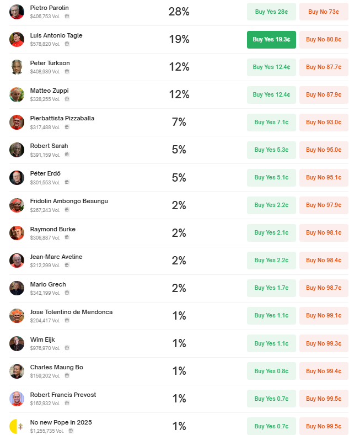Open Peter Turkson's avatar photo

click(17, 67)
